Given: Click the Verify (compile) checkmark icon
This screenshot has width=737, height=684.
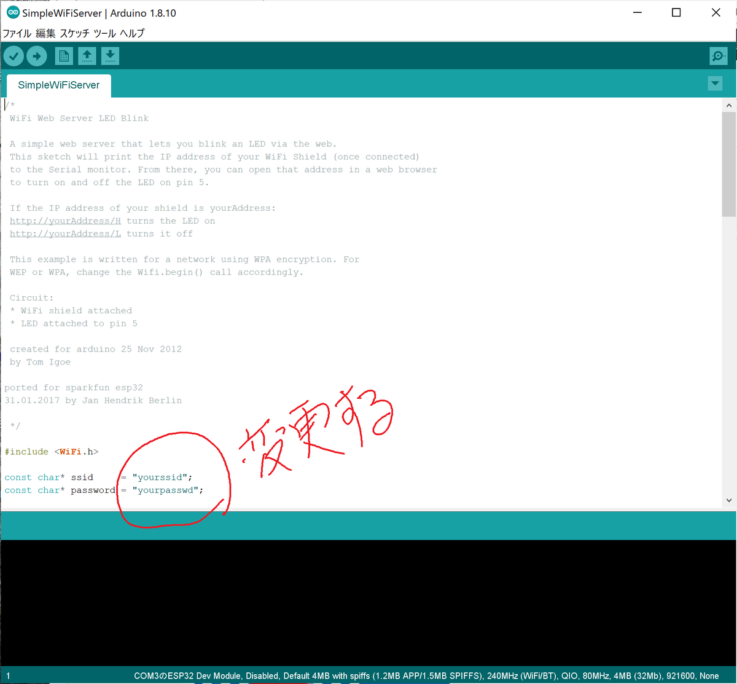Looking at the screenshot, I should (13, 55).
